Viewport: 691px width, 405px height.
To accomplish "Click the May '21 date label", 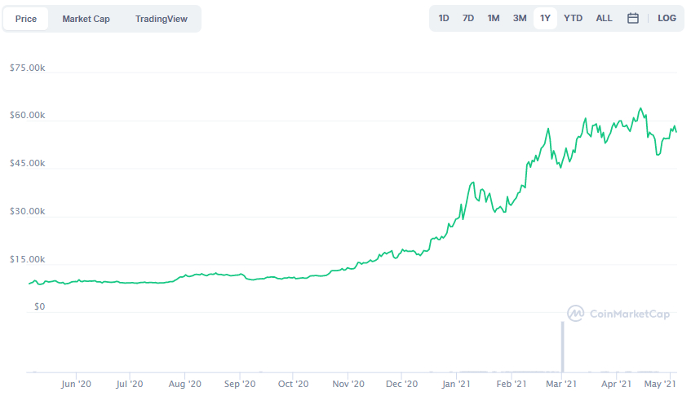I will tap(660, 384).
